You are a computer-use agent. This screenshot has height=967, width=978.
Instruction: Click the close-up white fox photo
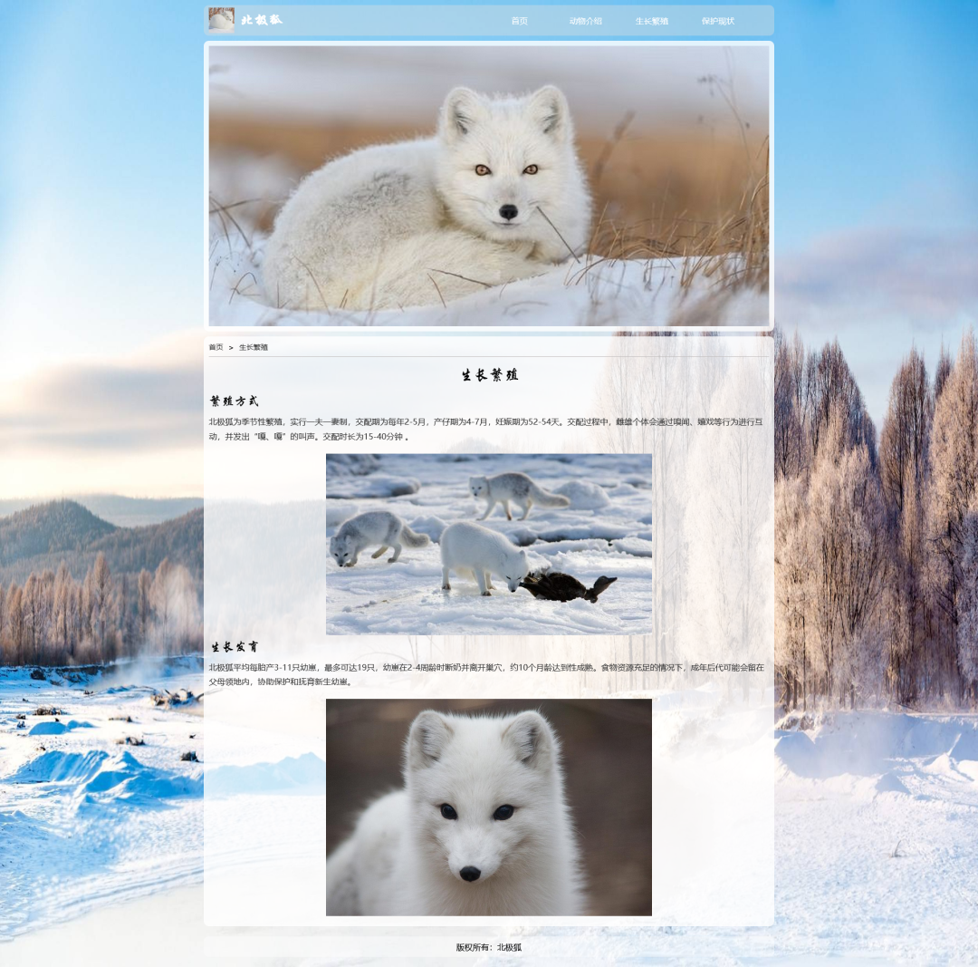tap(488, 807)
